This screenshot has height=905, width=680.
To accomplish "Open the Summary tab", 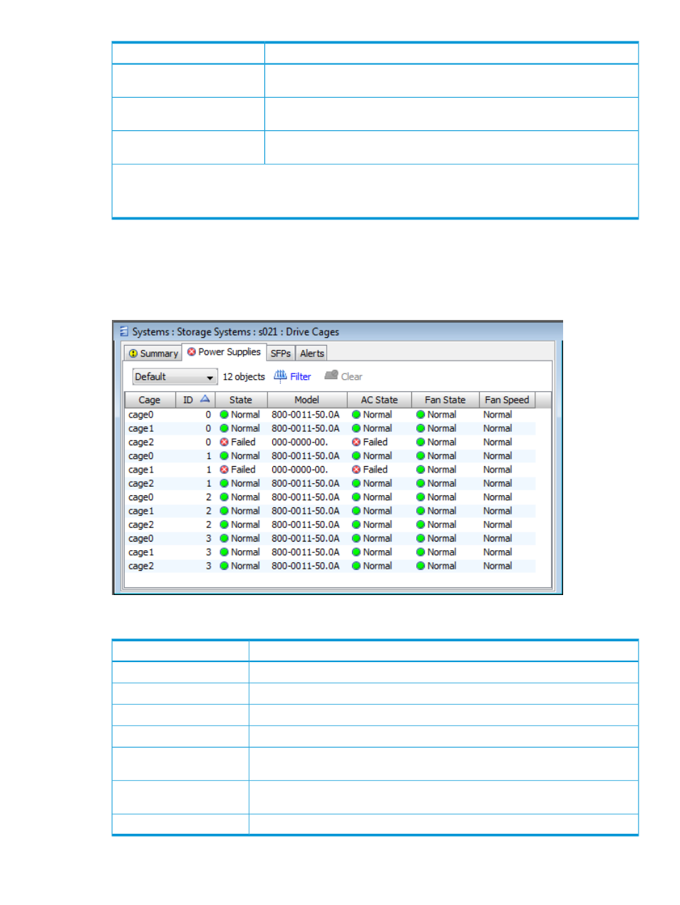I will [153, 353].
